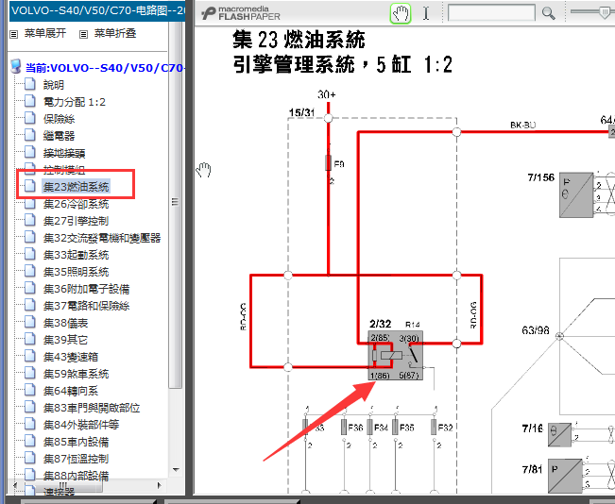This screenshot has height=504, width=615.
Task: Click the tree panel scroll-down arrow
Action: tap(176, 469)
